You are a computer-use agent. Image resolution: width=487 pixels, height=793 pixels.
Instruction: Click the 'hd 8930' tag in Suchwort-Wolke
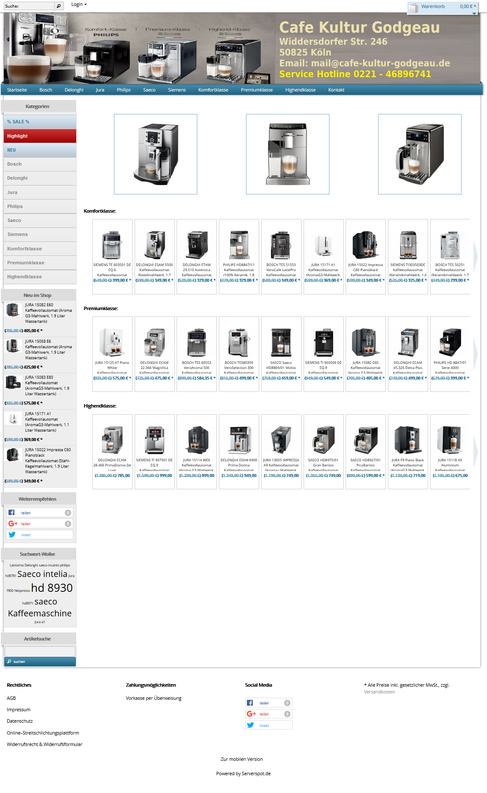pyautogui.click(x=52, y=588)
